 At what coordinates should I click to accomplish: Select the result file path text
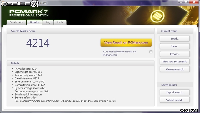pyautogui.click(x=65, y=101)
